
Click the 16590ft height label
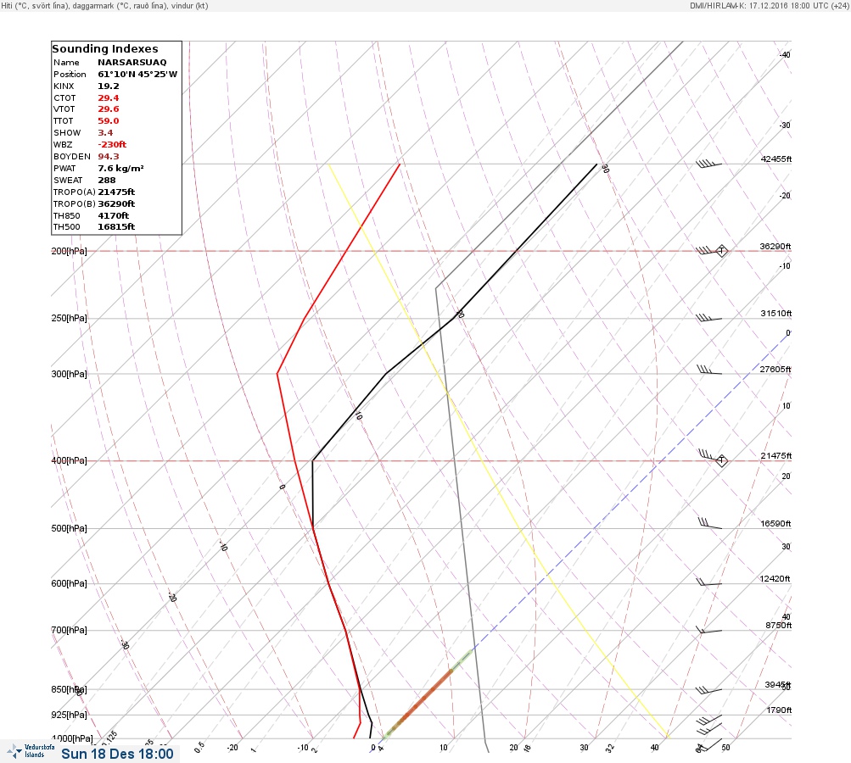pos(776,523)
